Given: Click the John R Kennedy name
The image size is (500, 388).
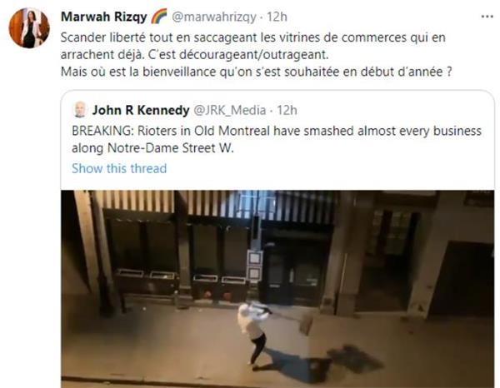Looking at the screenshot, I should (141, 110).
